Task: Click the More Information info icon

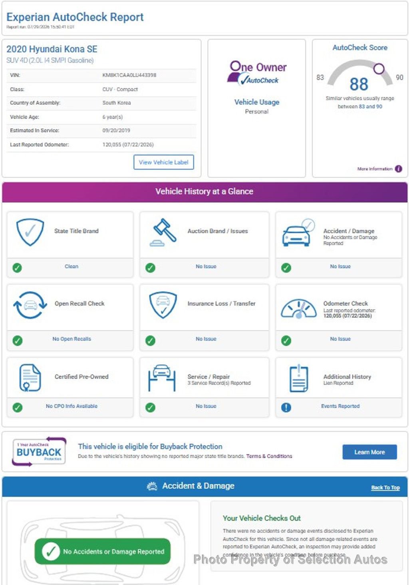Action: [x=399, y=169]
